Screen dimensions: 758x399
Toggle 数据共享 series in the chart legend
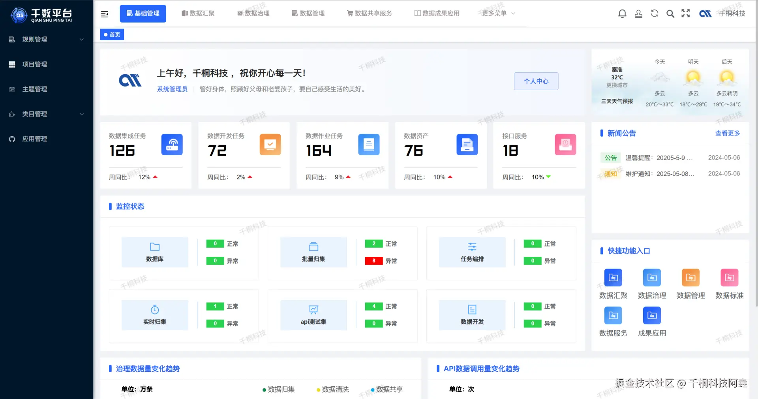pyautogui.click(x=386, y=390)
